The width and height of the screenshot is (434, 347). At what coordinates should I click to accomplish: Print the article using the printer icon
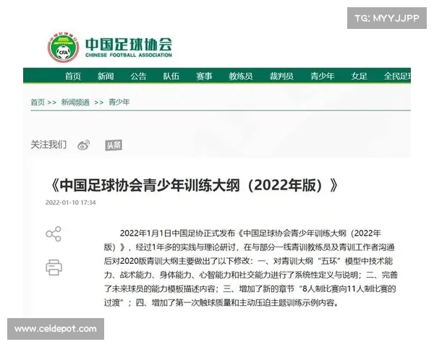[x=54, y=267]
